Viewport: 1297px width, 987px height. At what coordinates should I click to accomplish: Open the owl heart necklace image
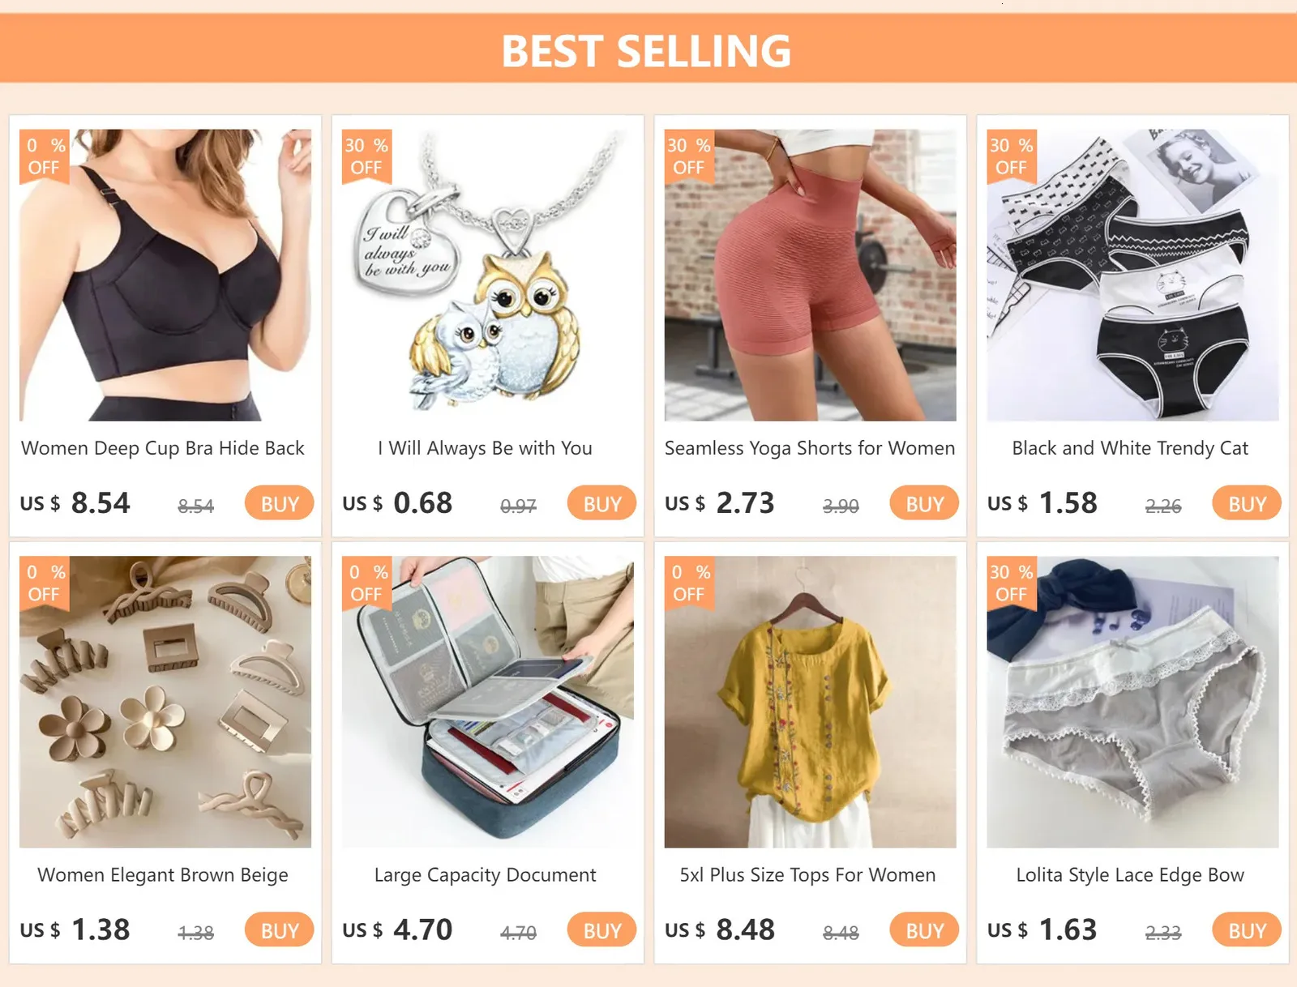pyautogui.click(x=488, y=275)
